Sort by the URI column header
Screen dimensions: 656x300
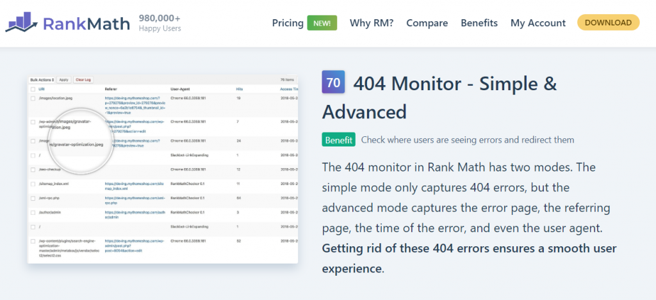click(x=42, y=89)
